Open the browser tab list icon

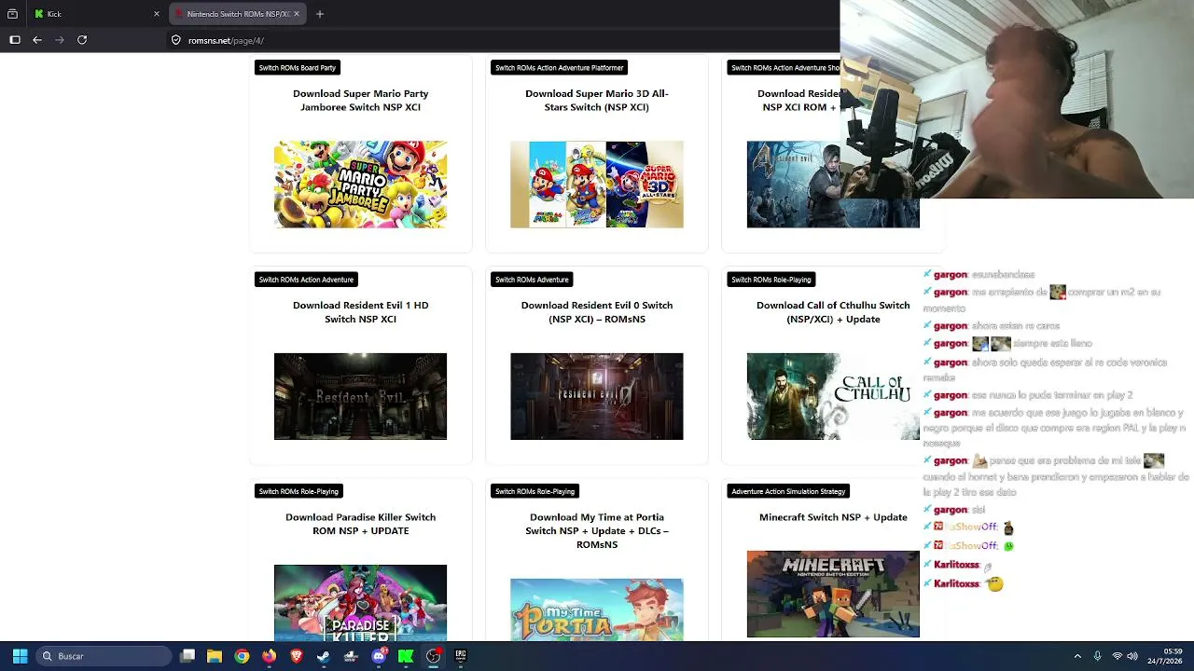[12, 14]
